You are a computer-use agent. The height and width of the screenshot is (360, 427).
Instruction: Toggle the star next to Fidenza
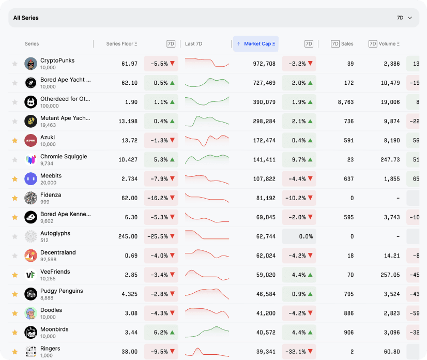coord(15,198)
